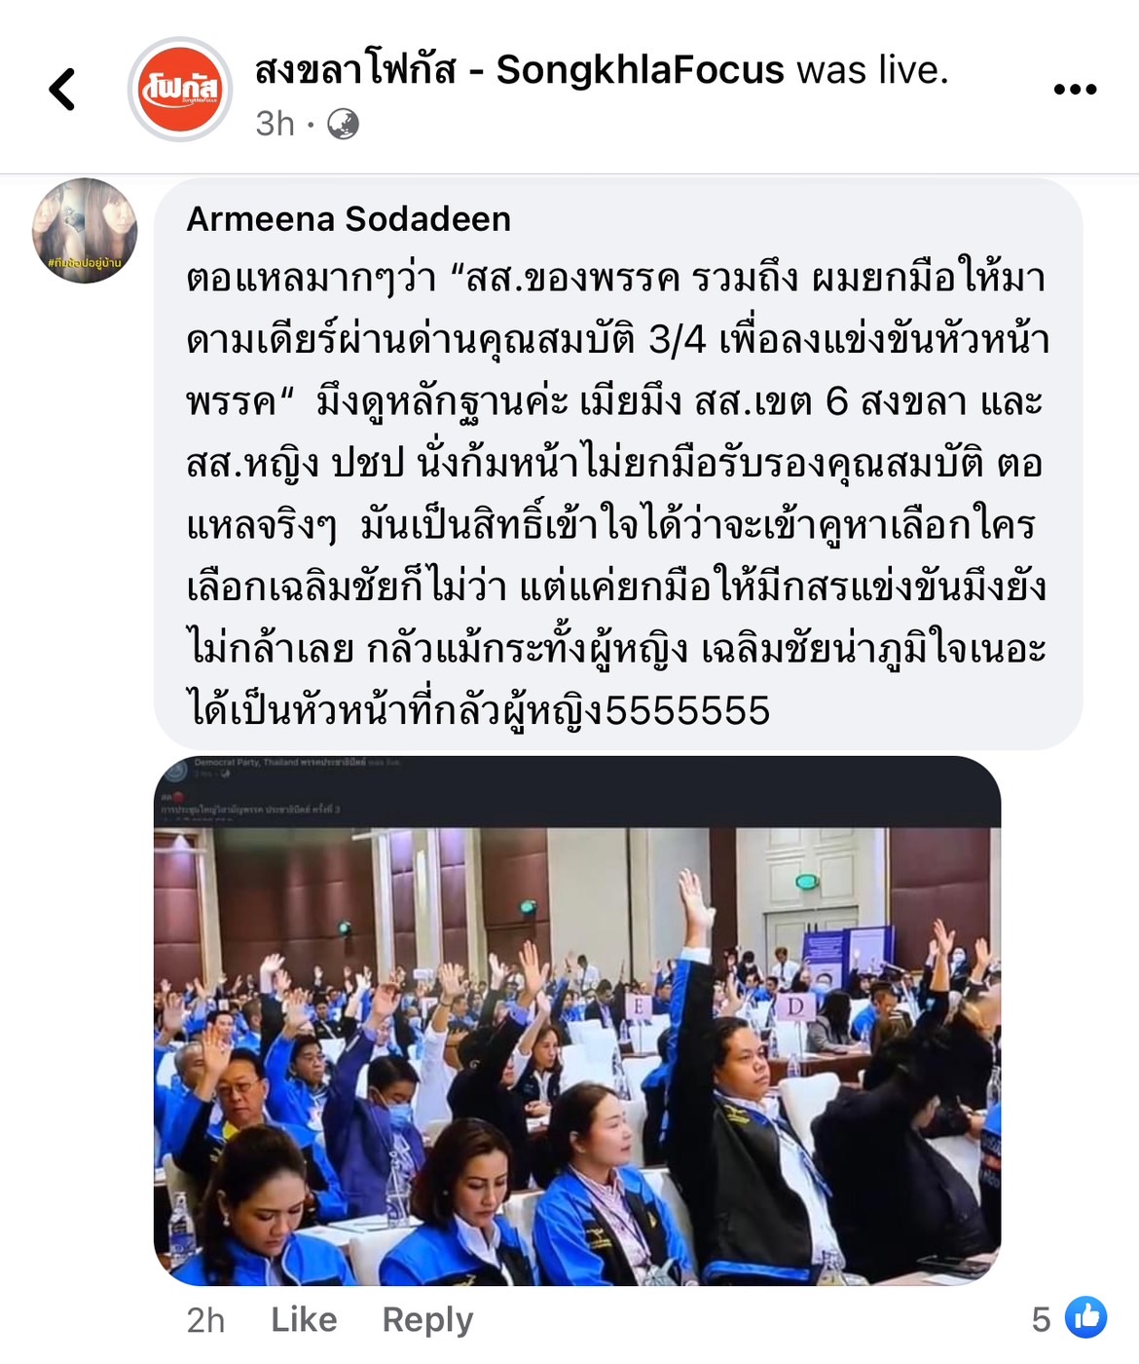
Task: Go back using the left arrow
Action: pos(62,90)
